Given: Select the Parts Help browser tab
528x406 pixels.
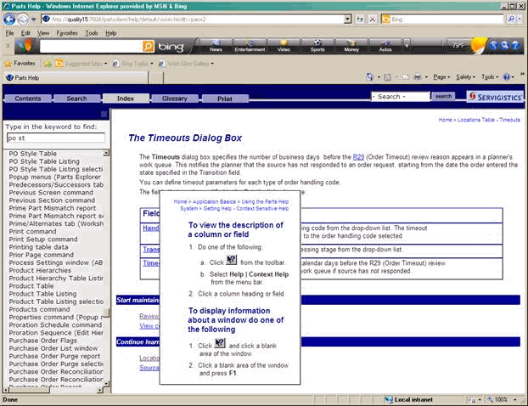Looking at the screenshot, I should 76,77.
